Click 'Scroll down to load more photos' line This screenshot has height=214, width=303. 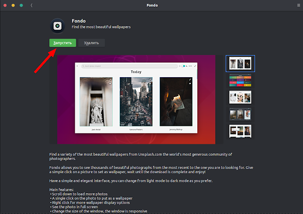(x=79, y=194)
